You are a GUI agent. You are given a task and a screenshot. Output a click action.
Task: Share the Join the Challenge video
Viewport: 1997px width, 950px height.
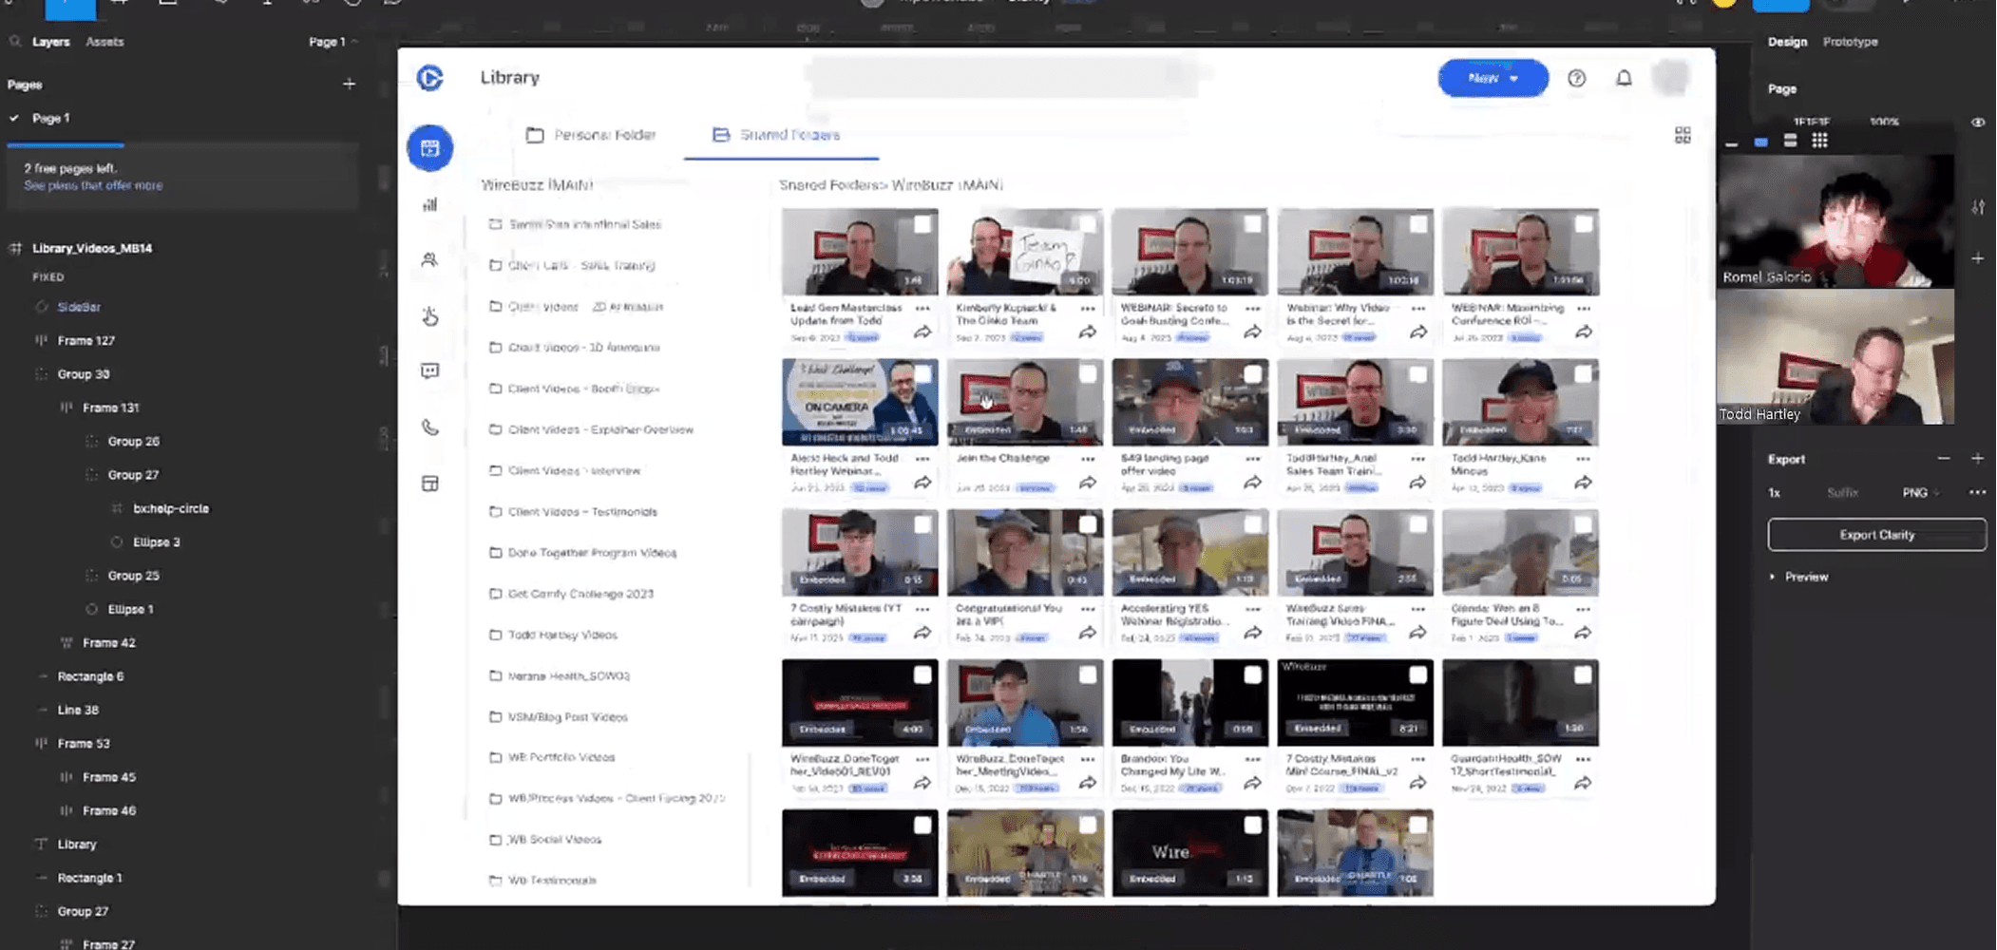click(1088, 483)
